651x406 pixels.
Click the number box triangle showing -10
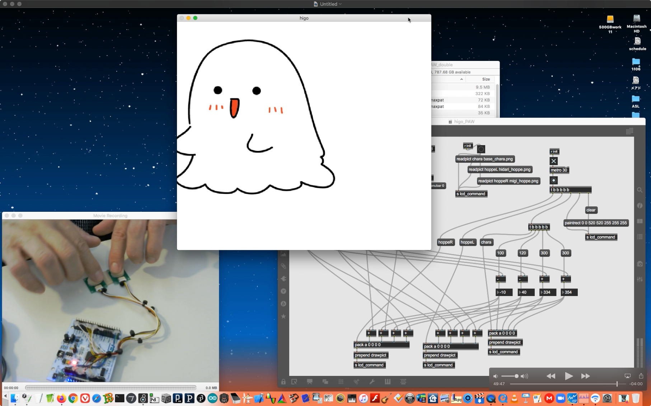click(498, 292)
